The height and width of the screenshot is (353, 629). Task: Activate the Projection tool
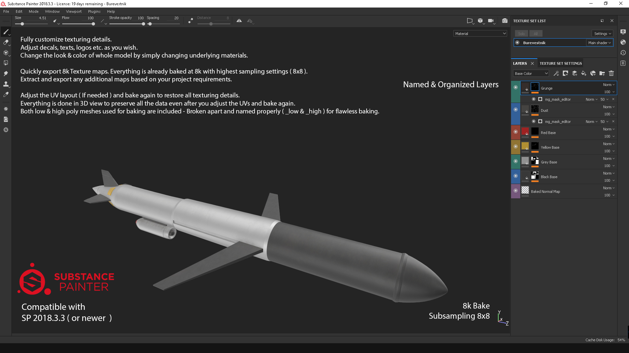[x=6, y=53]
